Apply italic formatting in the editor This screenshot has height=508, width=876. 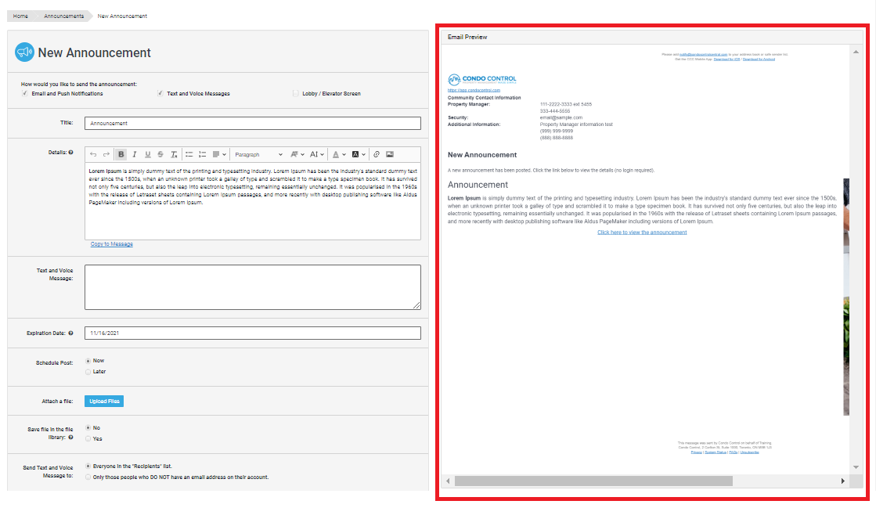point(135,154)
